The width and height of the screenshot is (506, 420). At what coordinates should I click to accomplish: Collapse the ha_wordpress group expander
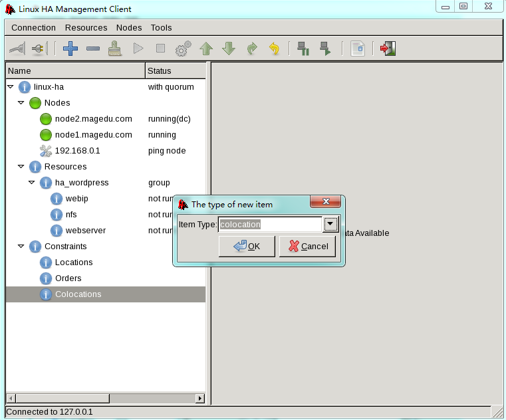(x=32, y=183)
